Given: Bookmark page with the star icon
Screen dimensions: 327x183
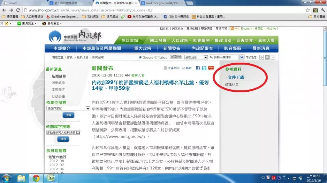Looking at the screenshot, I should tap(308, 10).
